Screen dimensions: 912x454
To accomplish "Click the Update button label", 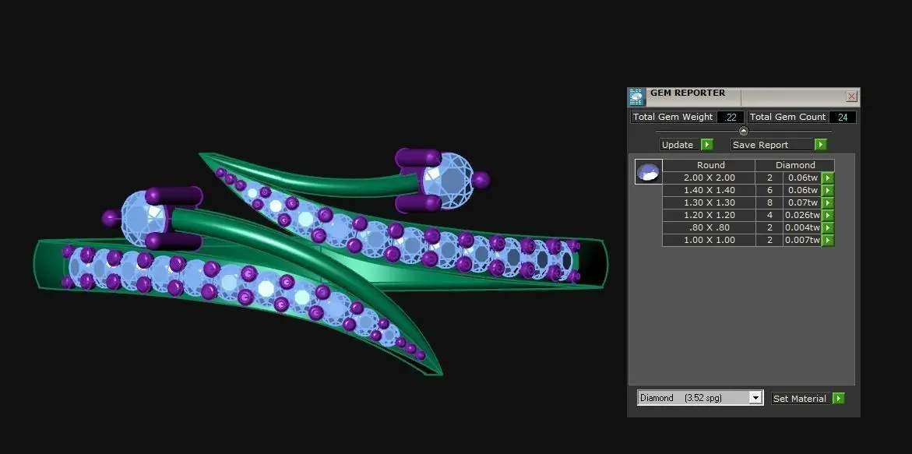I will pyautogui.click(x=678, y=145).
